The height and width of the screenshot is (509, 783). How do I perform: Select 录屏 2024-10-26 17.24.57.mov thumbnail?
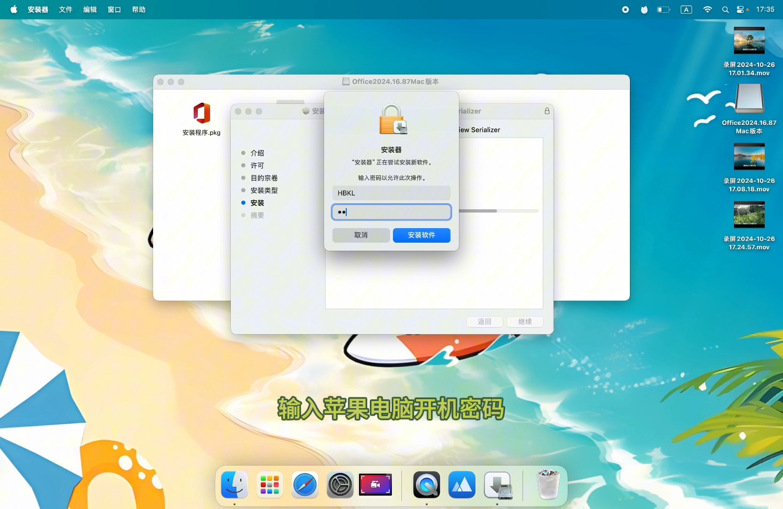pyautogui.click(x=749, y=214)
